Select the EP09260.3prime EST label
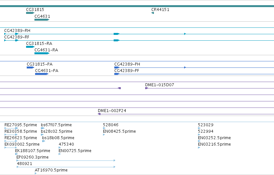Viewport: 274px width, 175px height. [x=33, y=157]
